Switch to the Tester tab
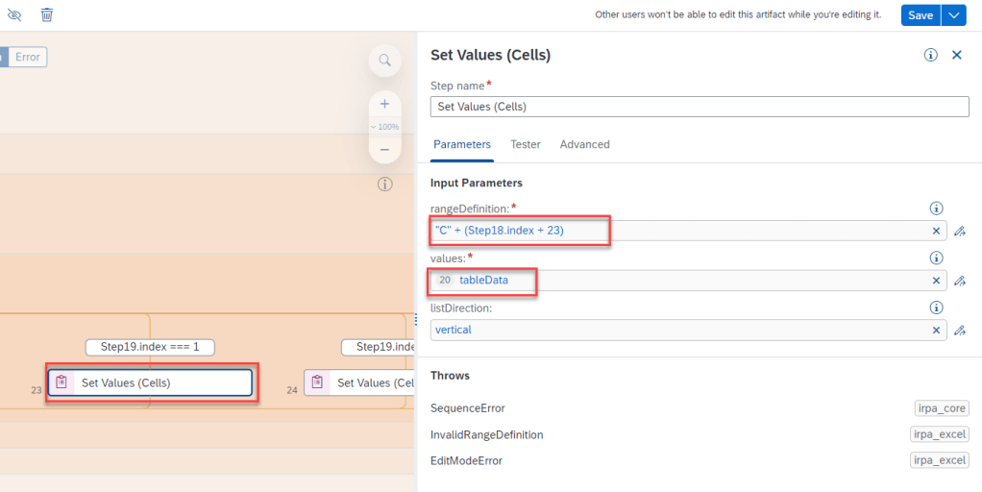Viewport: 982px width, 492px height. tap(526, 144)
